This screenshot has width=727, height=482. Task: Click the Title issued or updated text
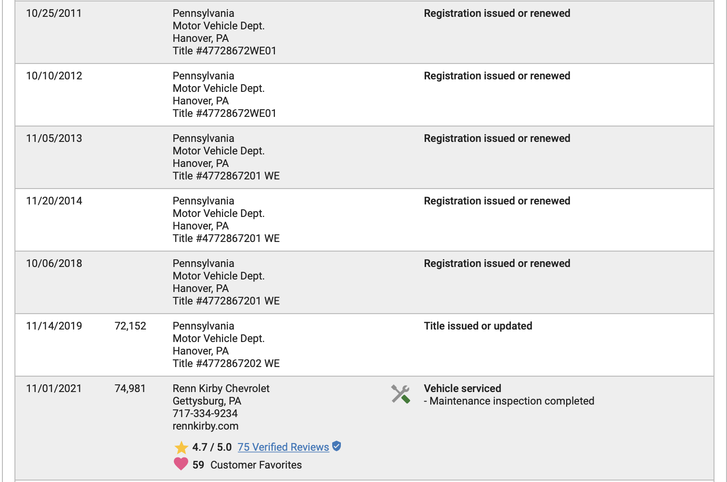pos(478,326)
